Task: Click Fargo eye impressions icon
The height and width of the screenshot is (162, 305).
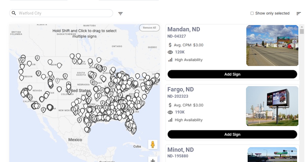Action: coord(170,113)
